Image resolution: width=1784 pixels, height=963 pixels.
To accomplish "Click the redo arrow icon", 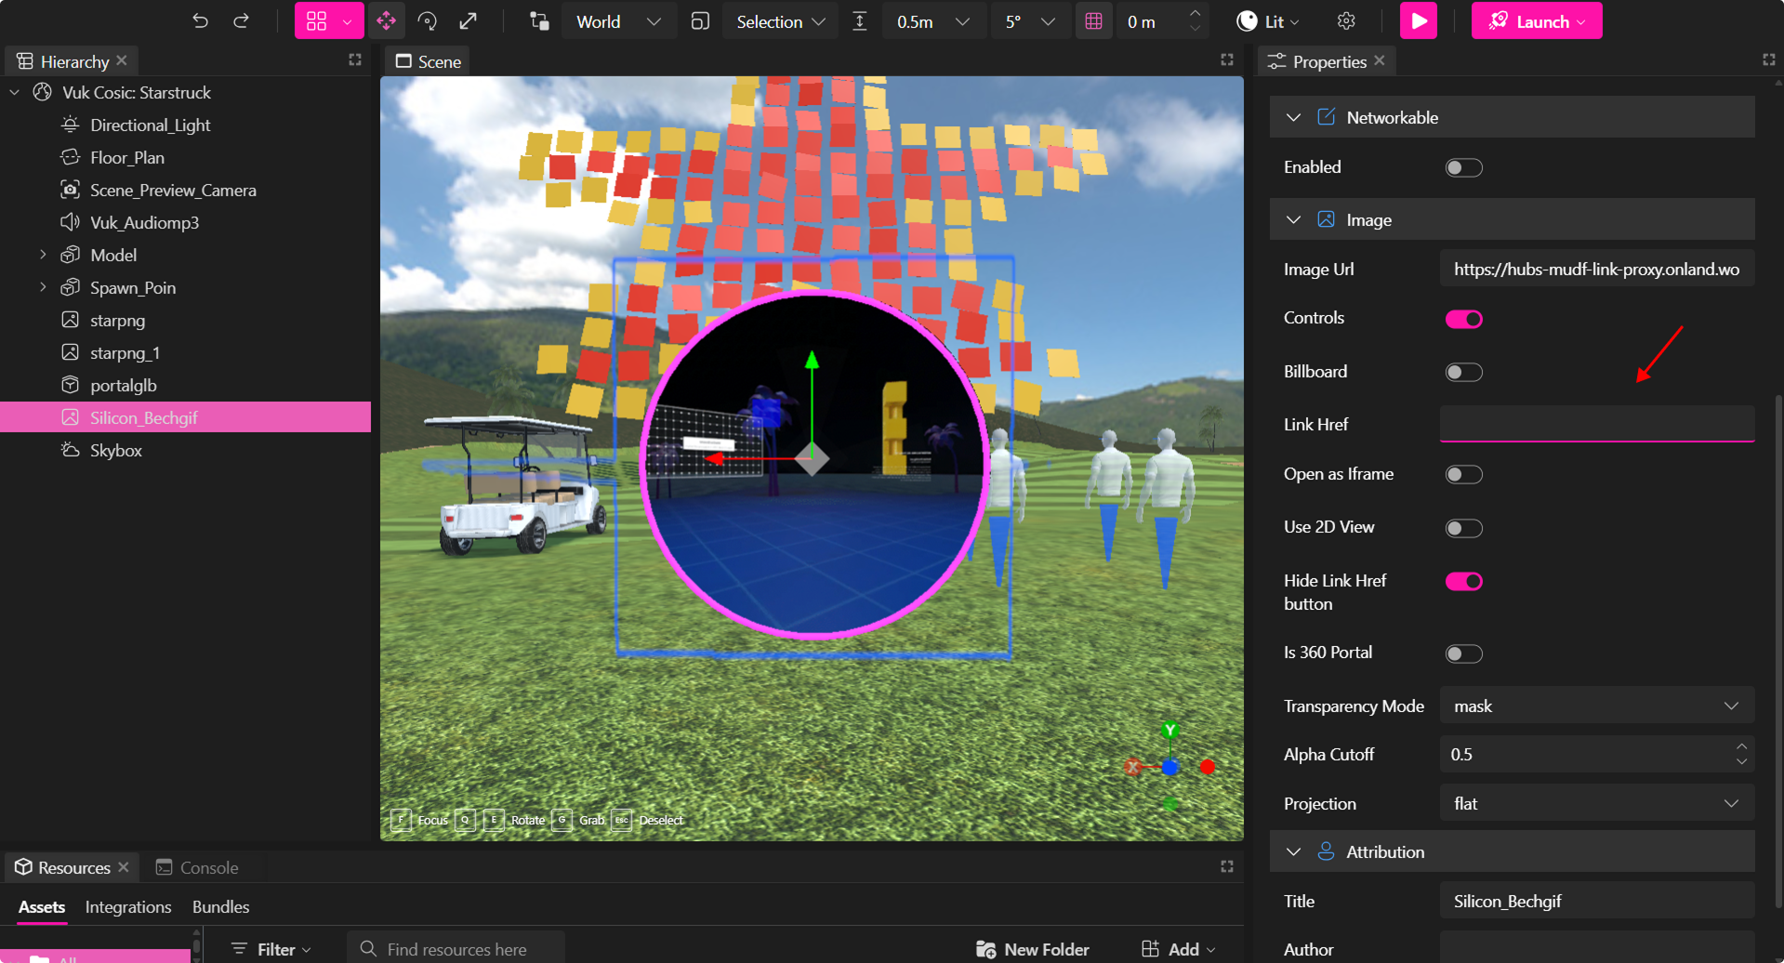I will (241, 20).
